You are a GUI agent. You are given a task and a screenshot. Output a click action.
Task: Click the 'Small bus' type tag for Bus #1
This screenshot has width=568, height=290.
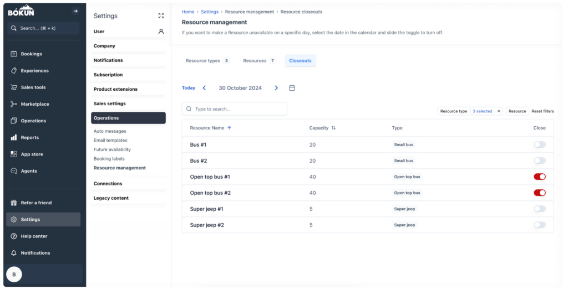(x=404, y=144)
